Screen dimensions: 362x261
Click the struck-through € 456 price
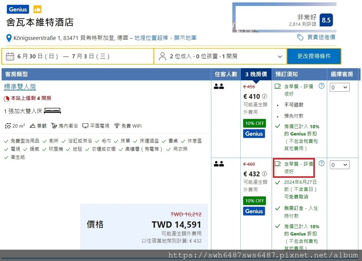click(x=249, y=87)
